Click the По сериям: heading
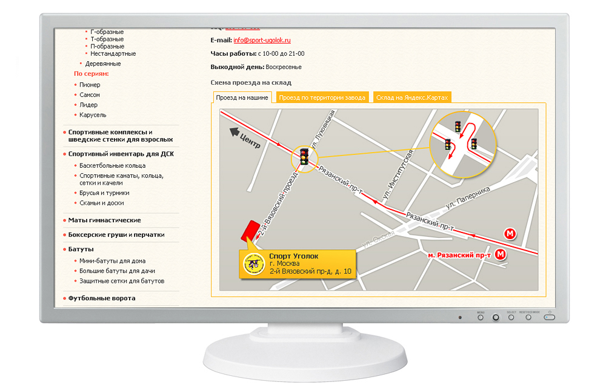This screenshot has width=606, height=385. coord(92,74)
